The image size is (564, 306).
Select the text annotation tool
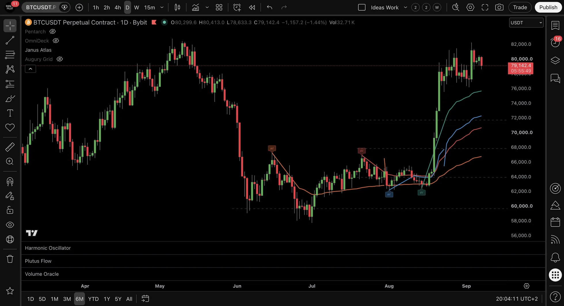pos(10,113)
